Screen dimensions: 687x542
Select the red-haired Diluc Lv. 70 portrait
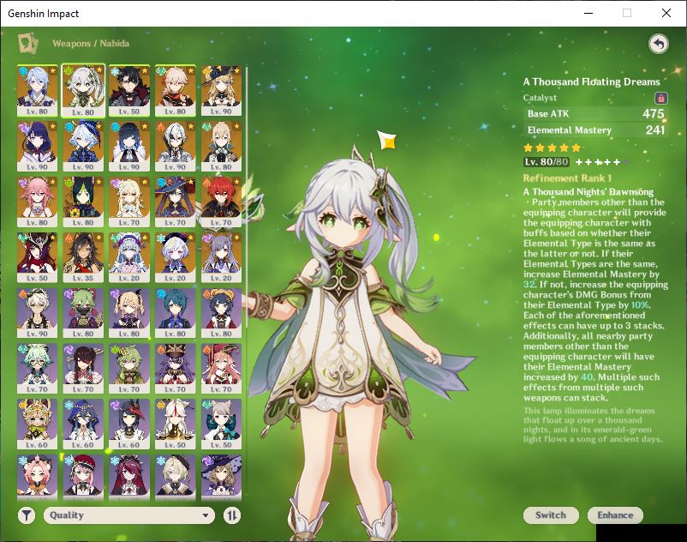click(x=221, y=202)
